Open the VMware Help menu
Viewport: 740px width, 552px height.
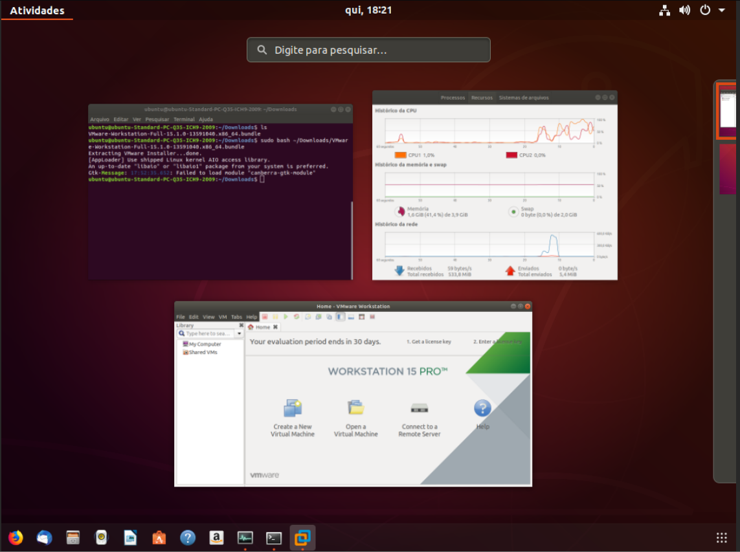[x=252, y=317]
